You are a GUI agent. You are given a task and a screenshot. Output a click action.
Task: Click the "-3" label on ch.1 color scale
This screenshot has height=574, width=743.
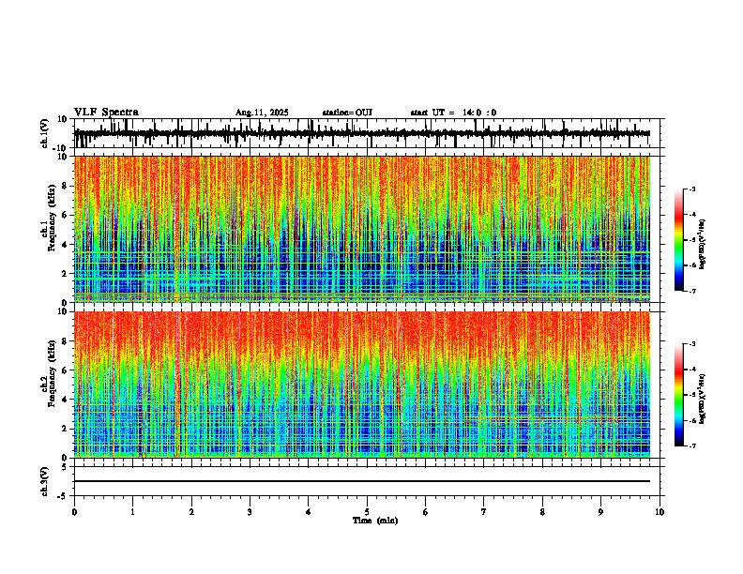click(692, 189)
